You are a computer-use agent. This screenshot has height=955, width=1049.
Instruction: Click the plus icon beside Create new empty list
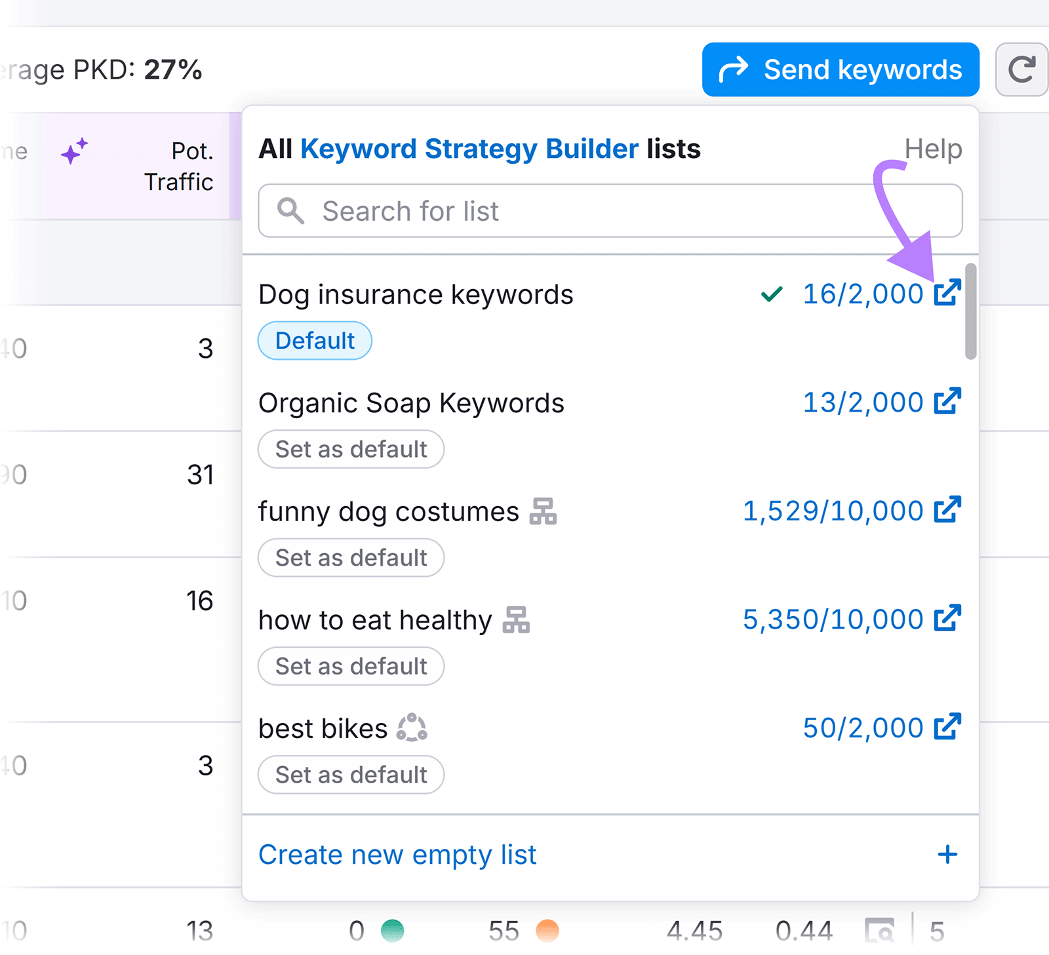click(947, 854)
